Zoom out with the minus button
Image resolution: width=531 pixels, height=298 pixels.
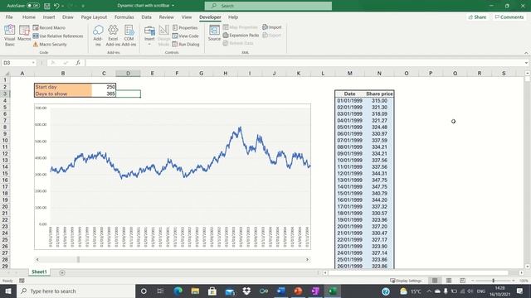473,281
